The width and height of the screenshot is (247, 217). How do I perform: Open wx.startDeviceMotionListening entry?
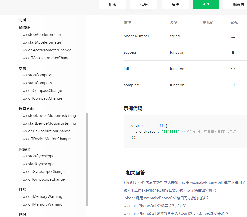tap(49, 123)
